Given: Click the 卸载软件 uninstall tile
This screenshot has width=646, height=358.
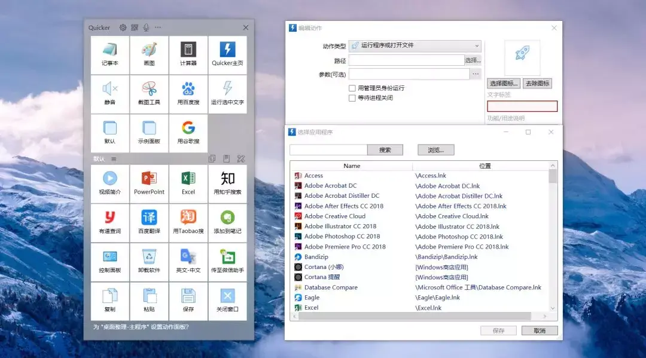Looking at the screenshot, I should tap(149, 262).
